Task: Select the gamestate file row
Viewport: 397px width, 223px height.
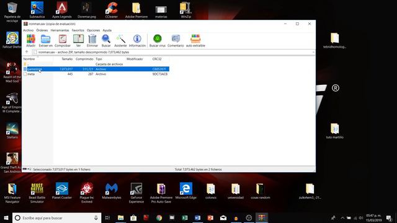Action: click(96, 69)
